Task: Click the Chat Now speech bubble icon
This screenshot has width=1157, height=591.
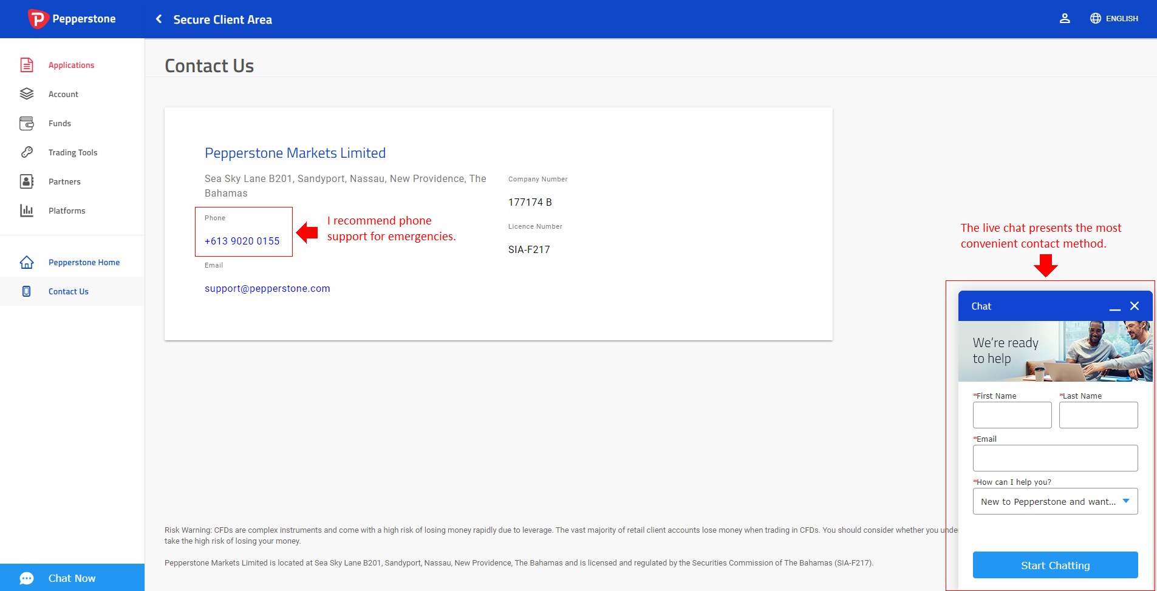Action: coord(27,578)
